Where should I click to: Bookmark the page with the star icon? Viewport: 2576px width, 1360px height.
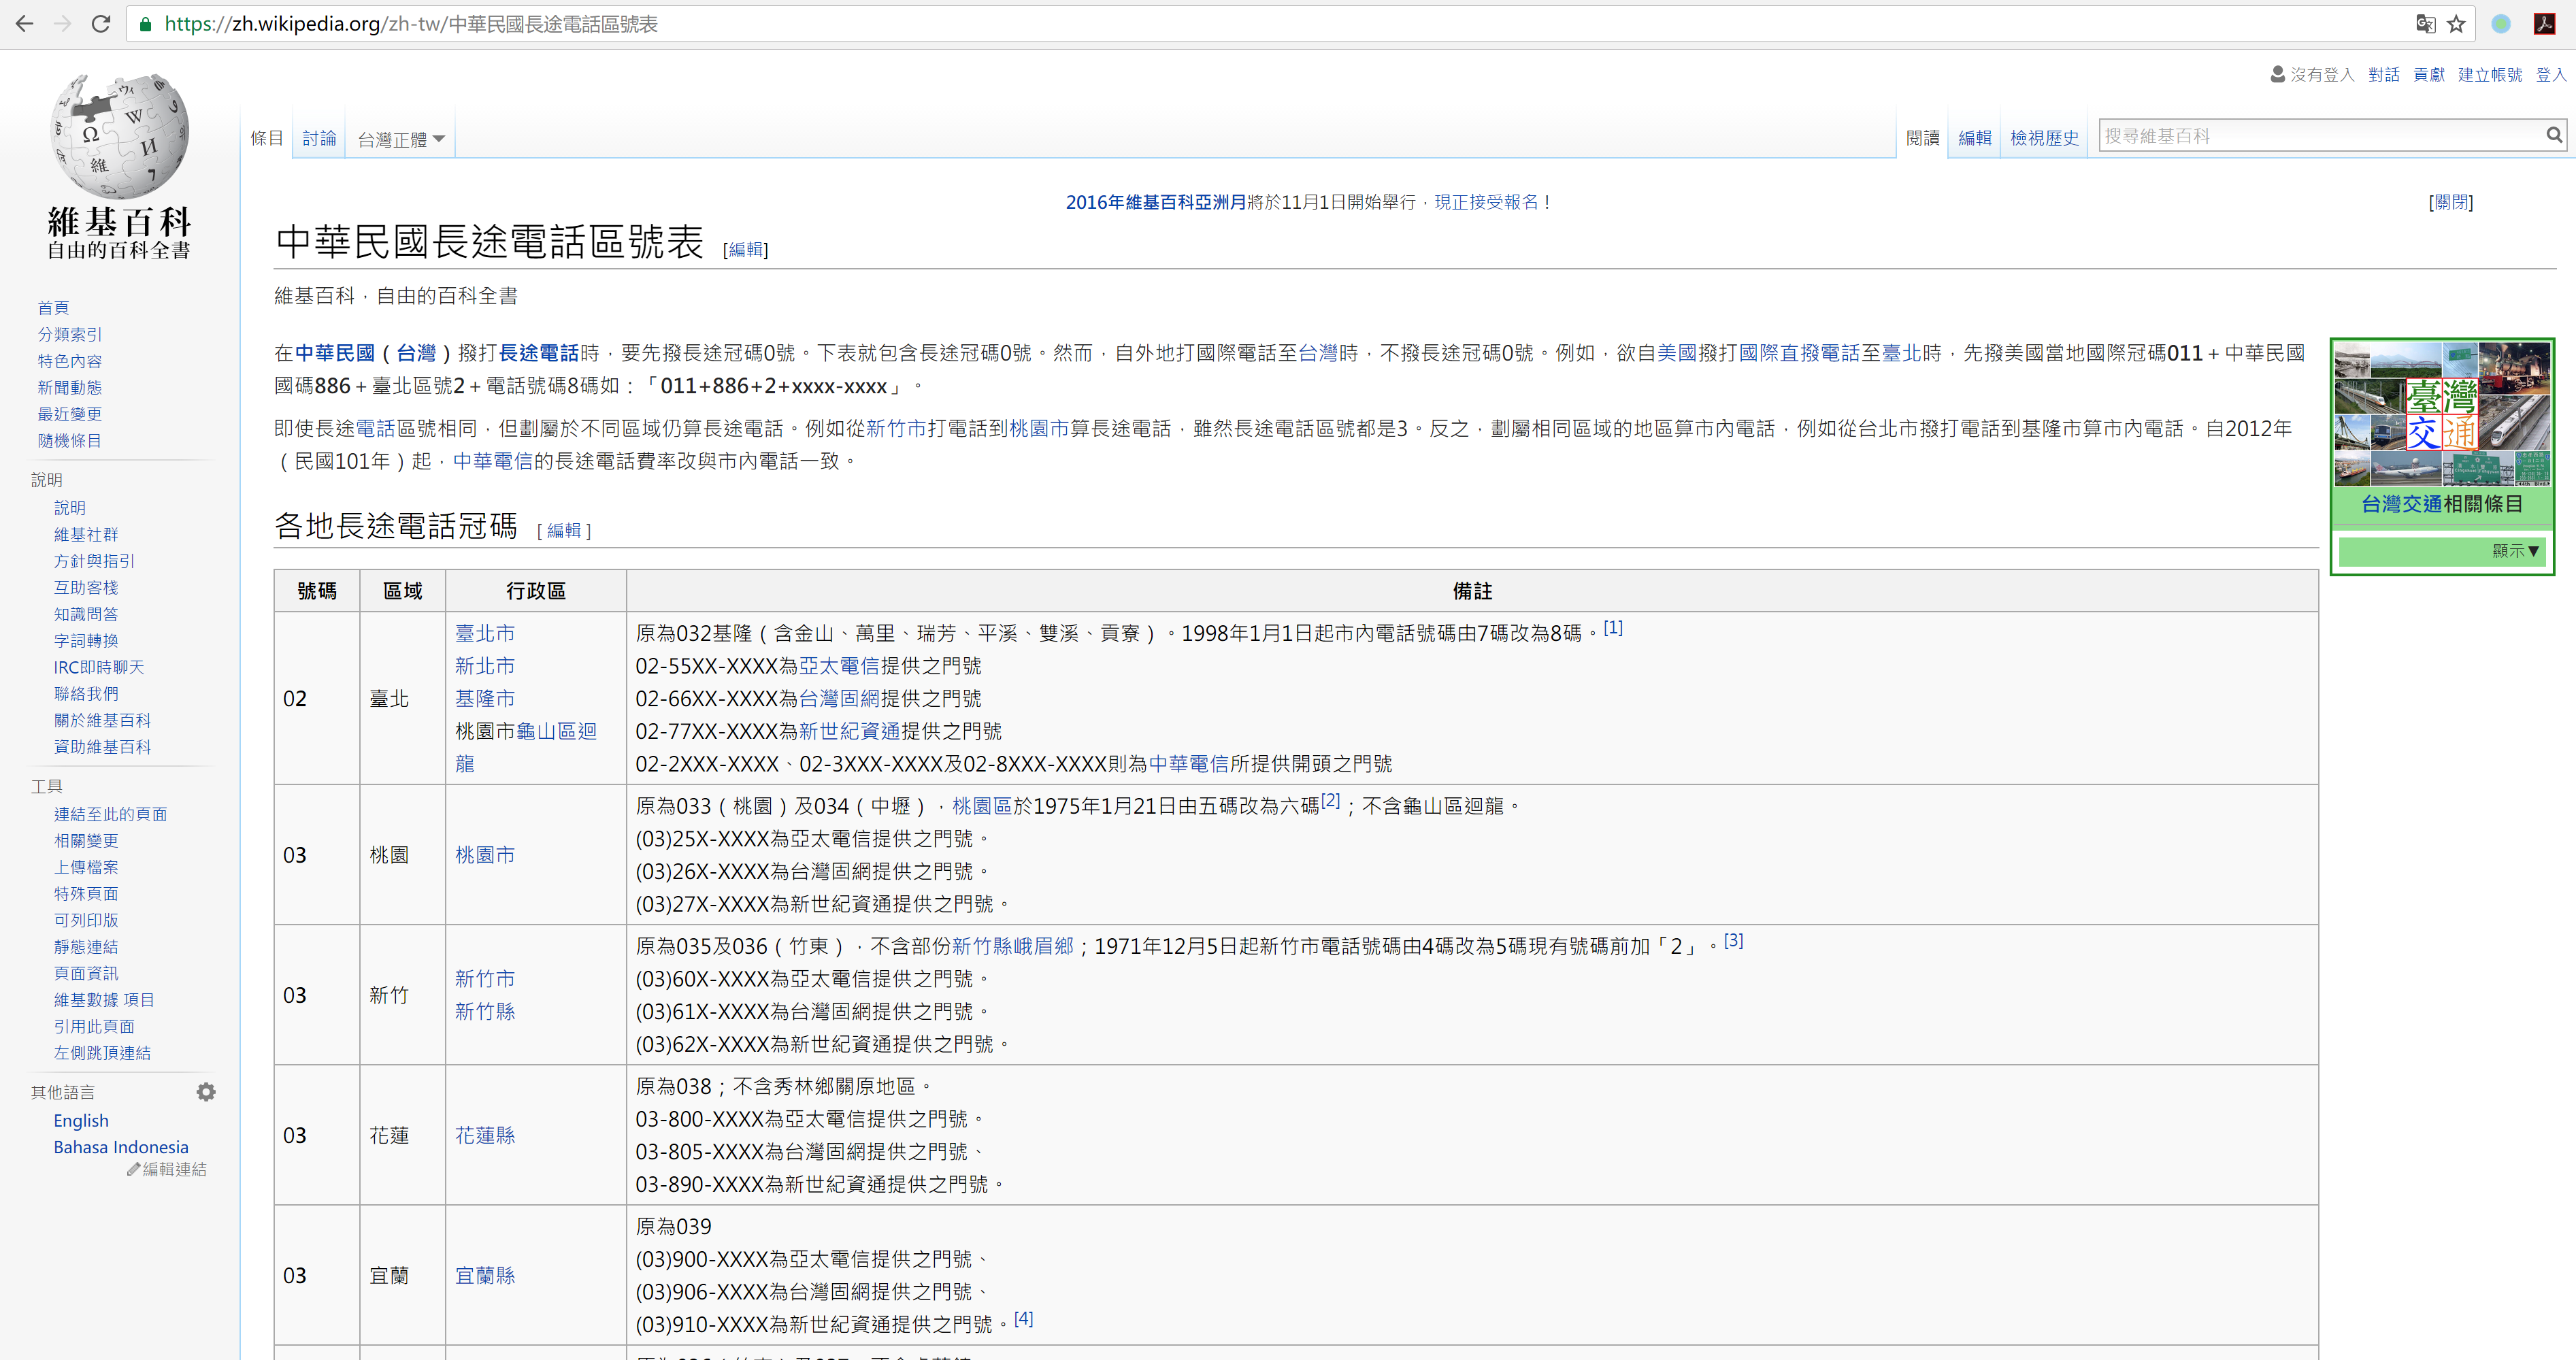tap(2456, 23)
